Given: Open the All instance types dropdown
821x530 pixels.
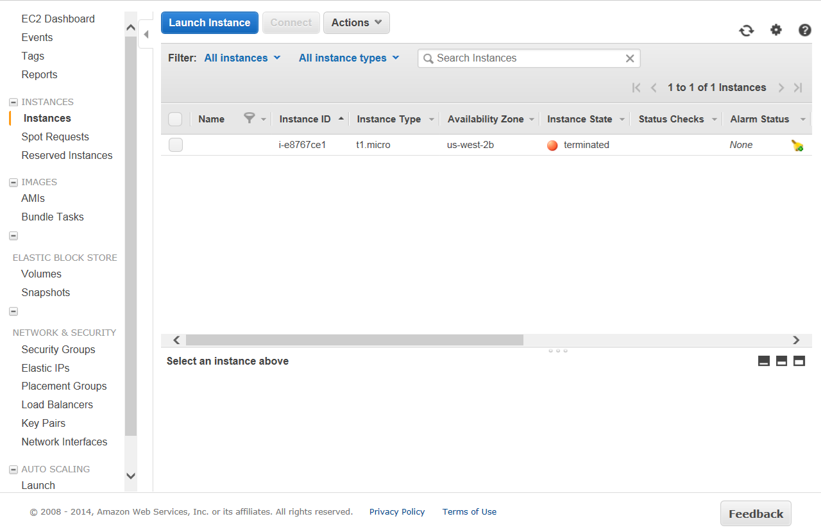Looking at the screenshot, I should tap(348, 58).
